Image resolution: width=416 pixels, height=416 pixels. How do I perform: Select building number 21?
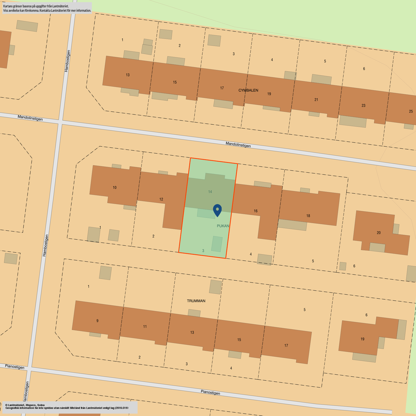(316, 100)
